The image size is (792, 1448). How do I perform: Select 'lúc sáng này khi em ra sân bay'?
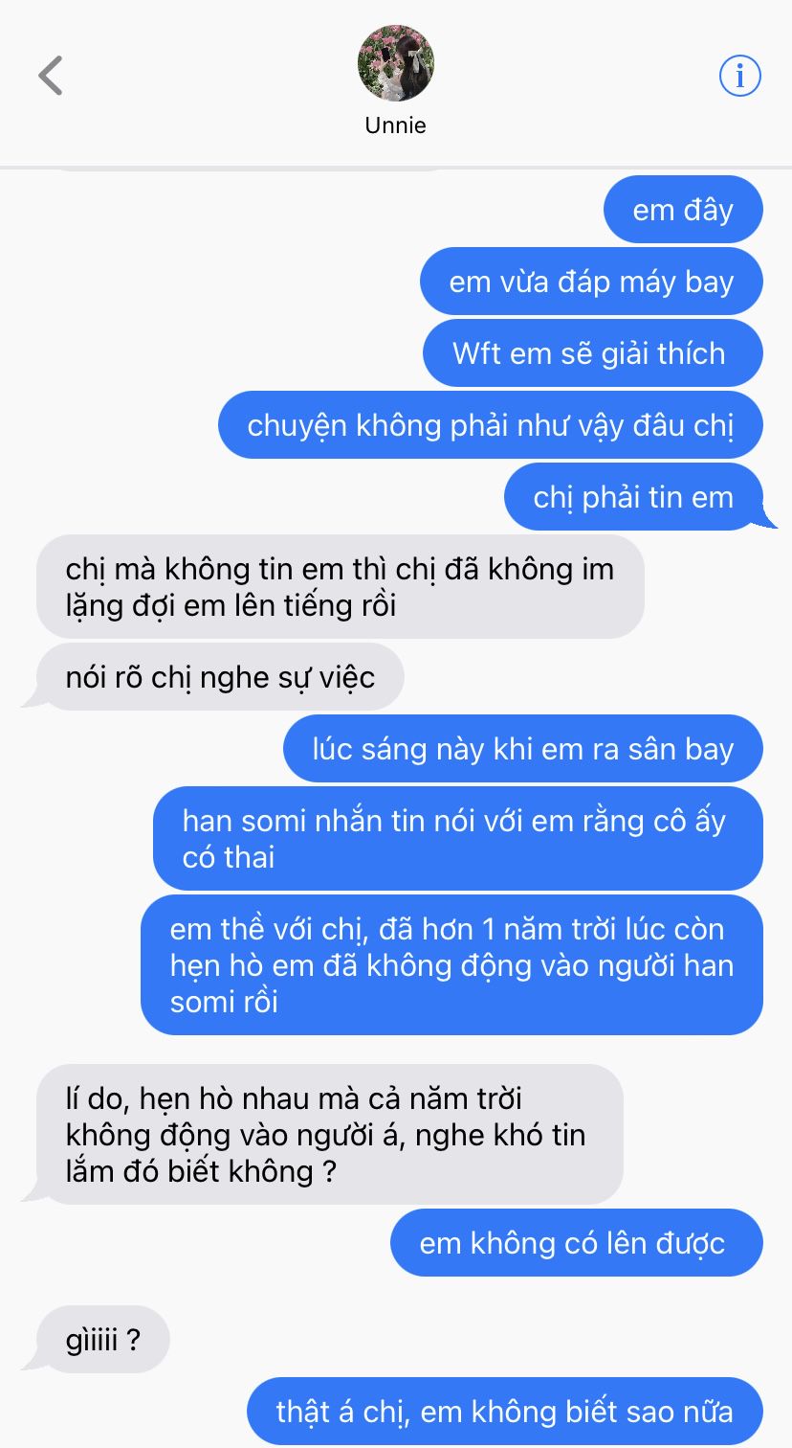click(x=523, y=749)
